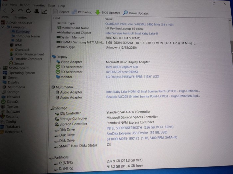Screen dimensions: 233x174
Task: Open the Tools menu
Action: point(52,6)
